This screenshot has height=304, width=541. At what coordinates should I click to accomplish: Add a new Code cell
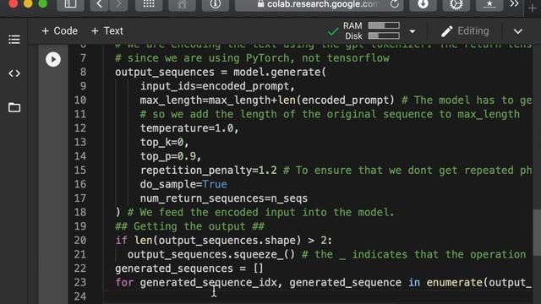pyautogui.click(x=59, y=31)
